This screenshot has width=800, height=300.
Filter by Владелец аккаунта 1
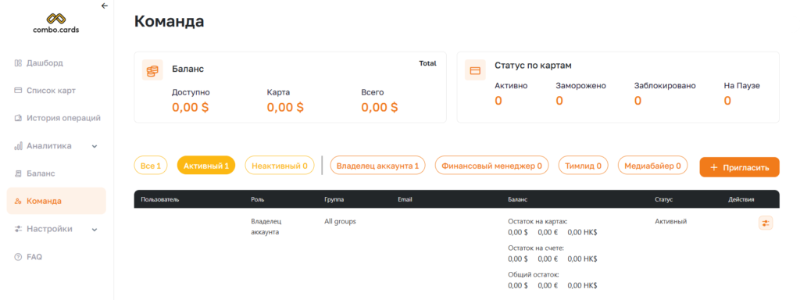[377, 166]
